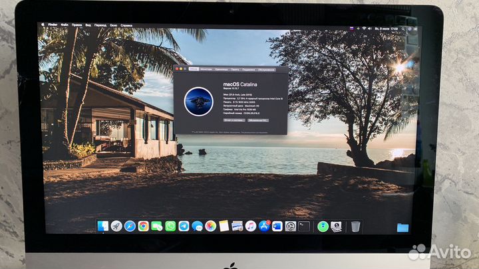Viewport: 479px width, 269px height.
Task: Open the Вид menu
Action: [88, 25]
